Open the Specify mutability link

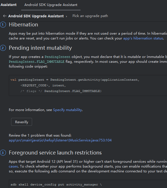click(67, 110)
